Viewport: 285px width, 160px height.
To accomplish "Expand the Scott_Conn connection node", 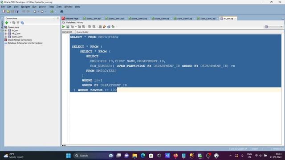I will click(6, 36).
